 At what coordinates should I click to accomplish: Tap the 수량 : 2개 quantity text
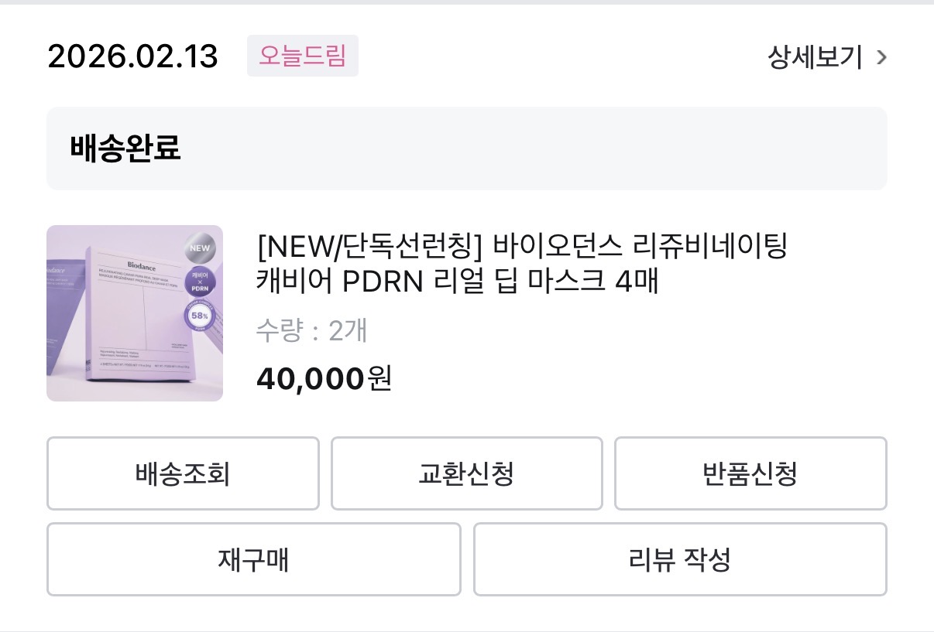coord(311,330)
